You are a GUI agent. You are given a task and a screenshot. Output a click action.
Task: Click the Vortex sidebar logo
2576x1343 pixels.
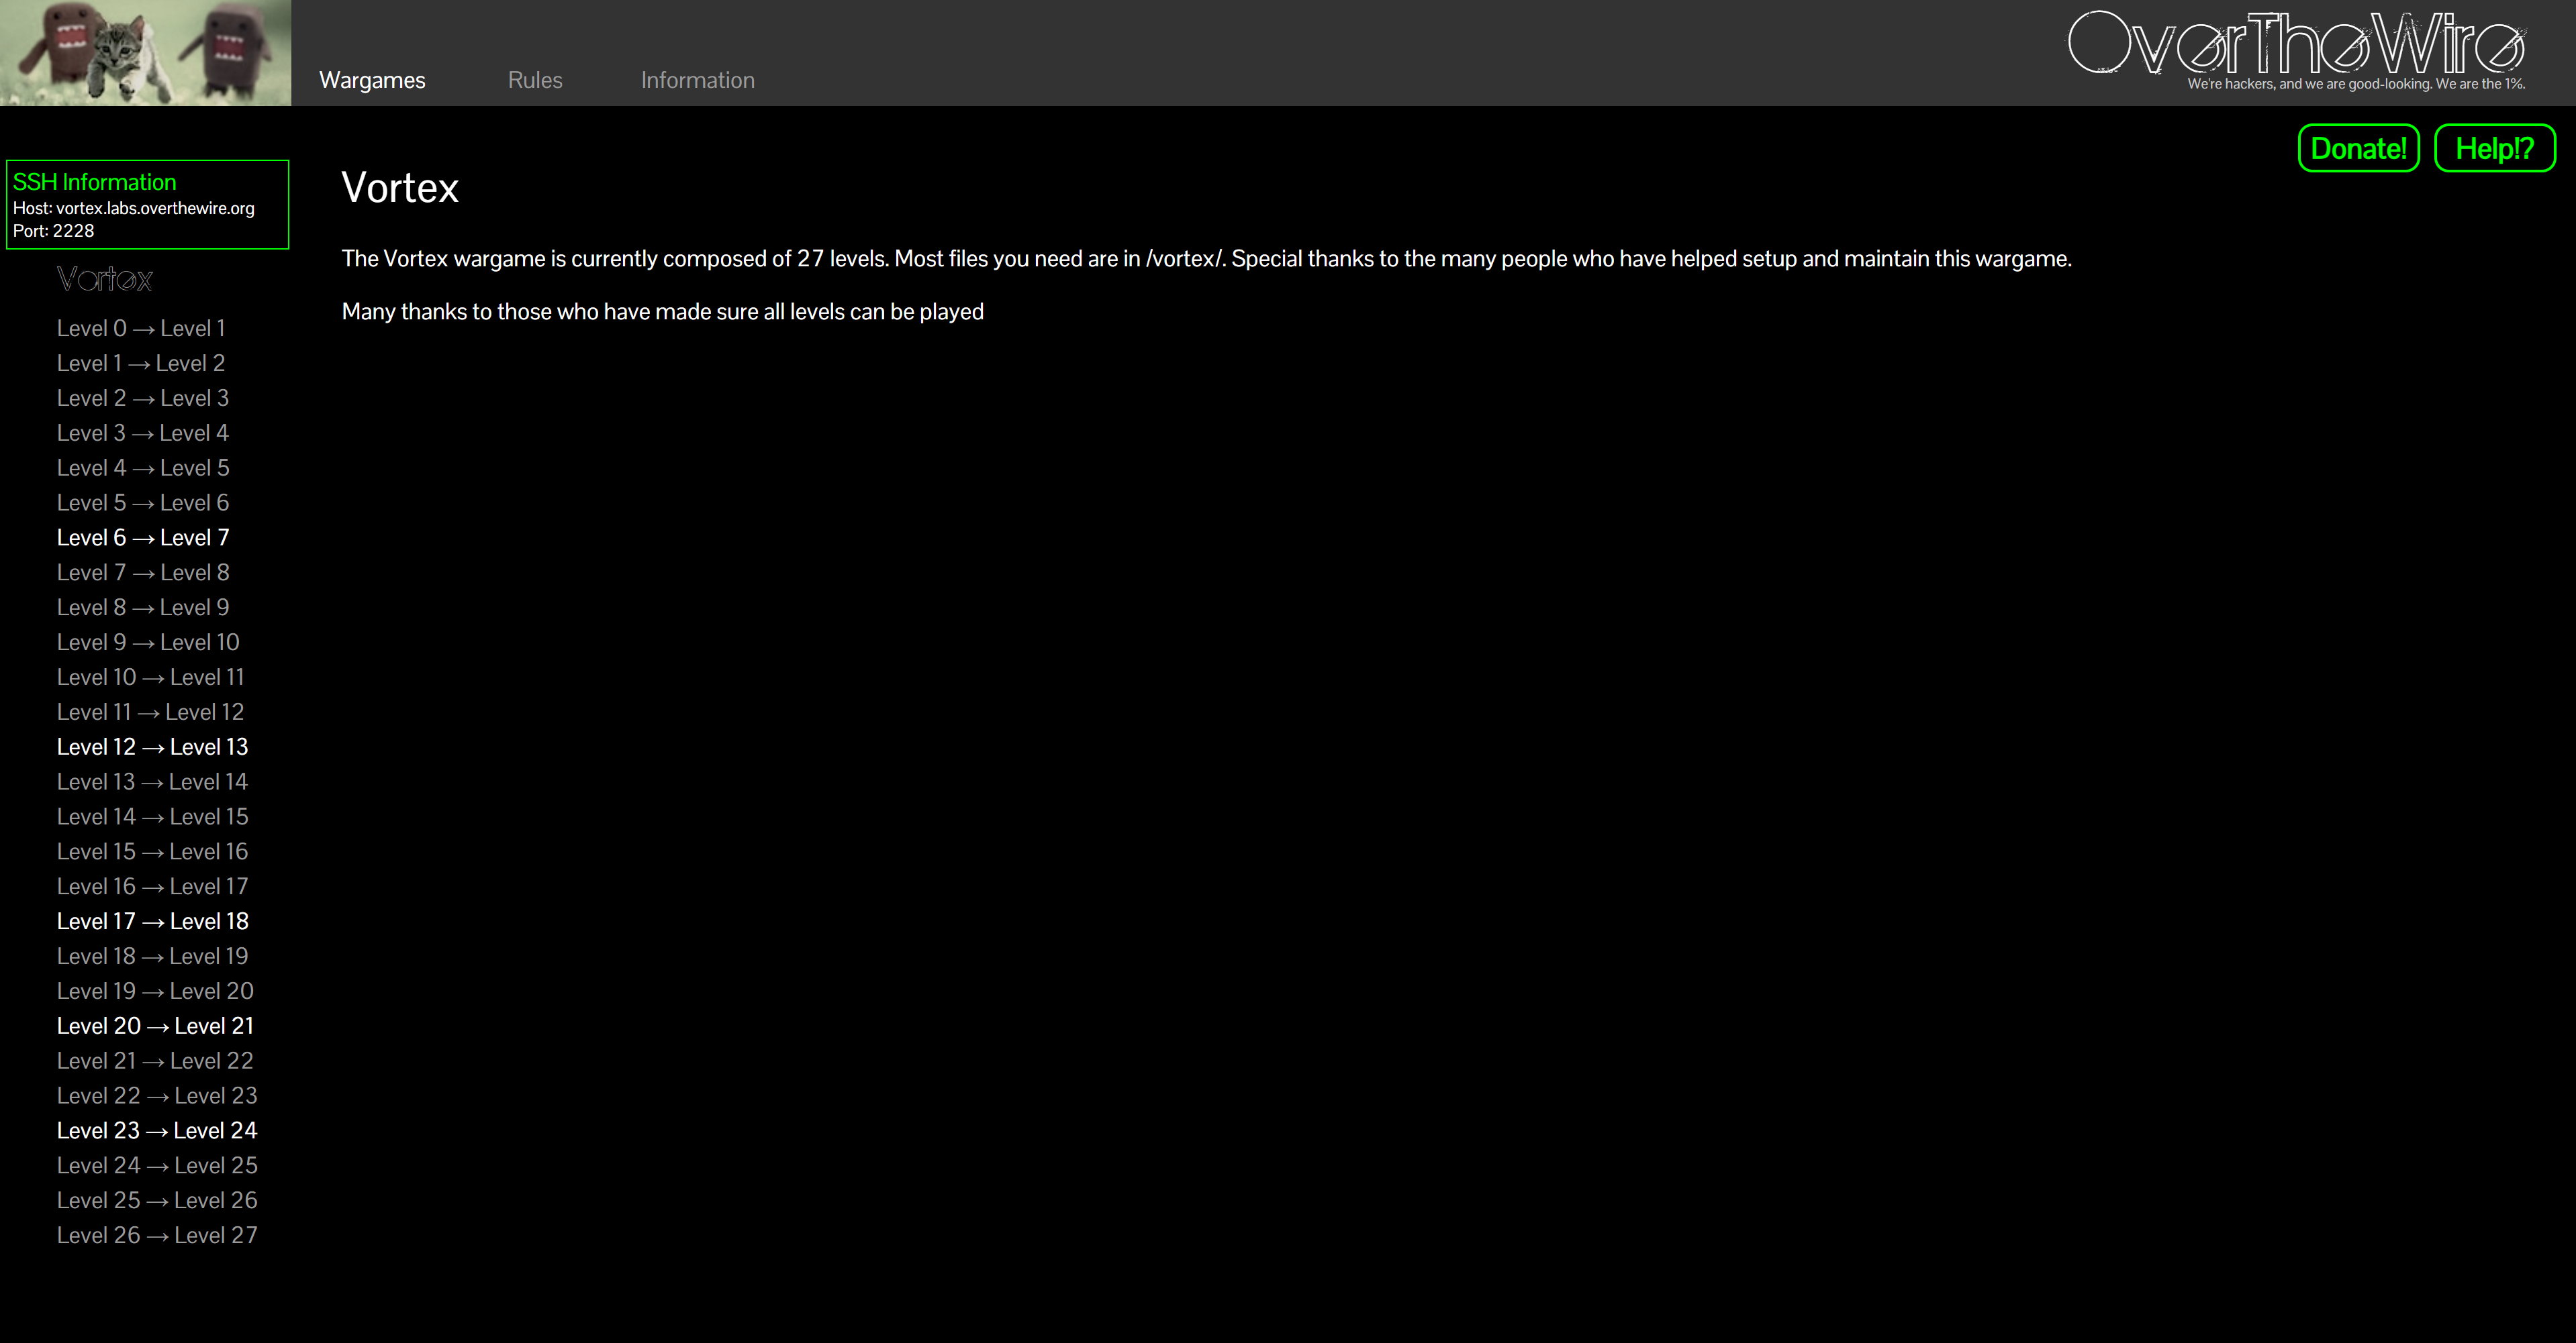point(104,279)
